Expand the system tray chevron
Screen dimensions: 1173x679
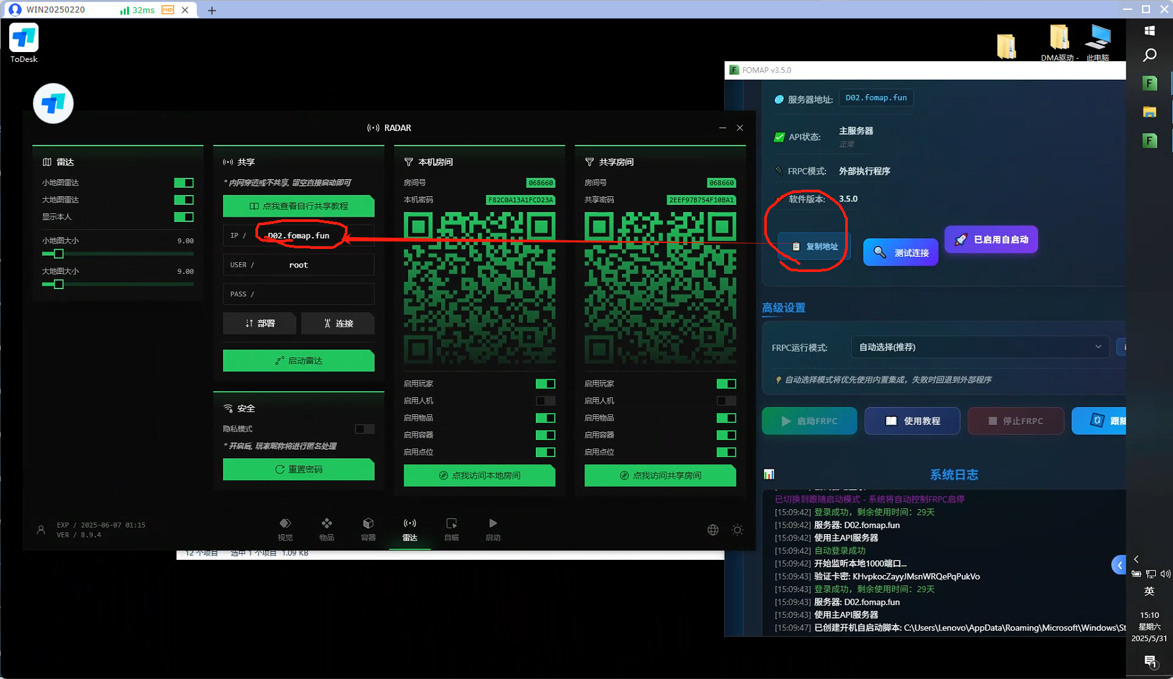click(1136, 559)
